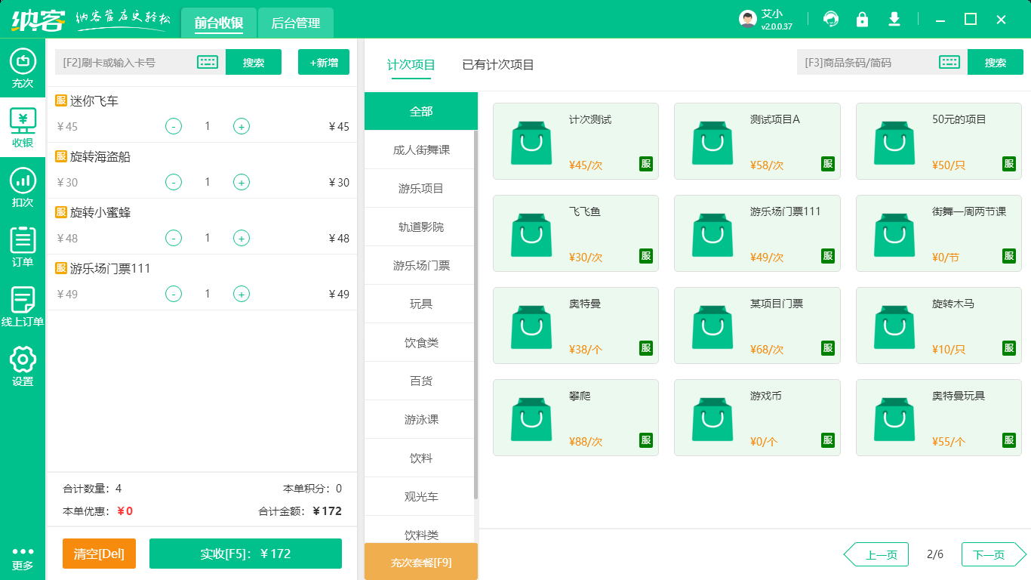Click the +新增 button to add a member
Image resolution: width=1031 pixels, height=580 pixels.
click(323, 62)
